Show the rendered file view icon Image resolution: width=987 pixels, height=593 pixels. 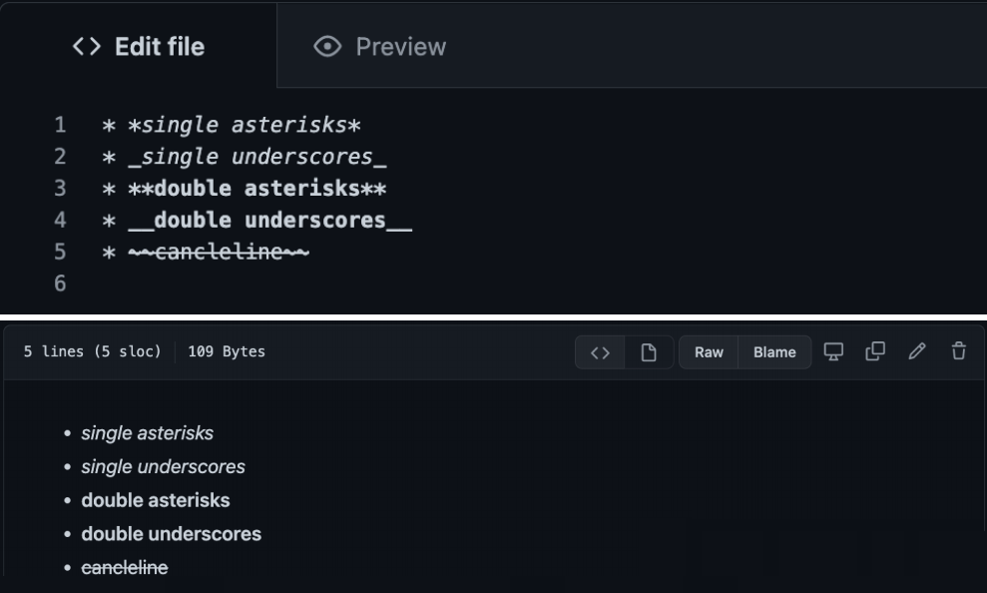(649, 352)
